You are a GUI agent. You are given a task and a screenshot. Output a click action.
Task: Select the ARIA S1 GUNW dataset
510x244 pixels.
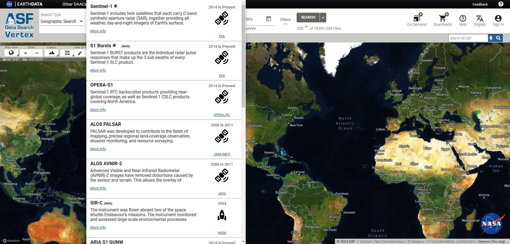point(107,242)
